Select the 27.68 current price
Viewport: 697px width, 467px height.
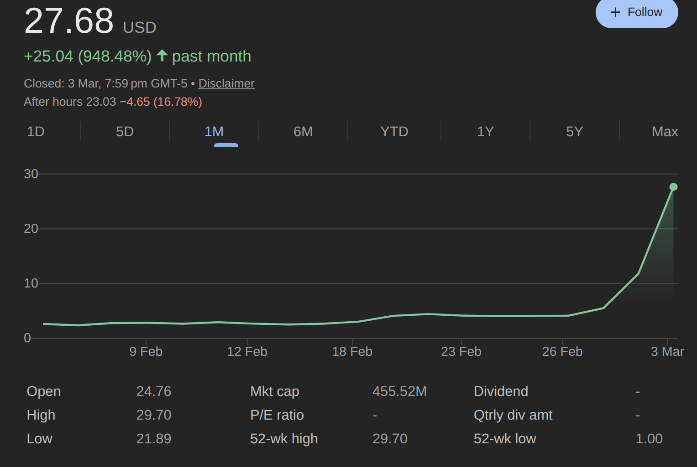tap(69, 21)
